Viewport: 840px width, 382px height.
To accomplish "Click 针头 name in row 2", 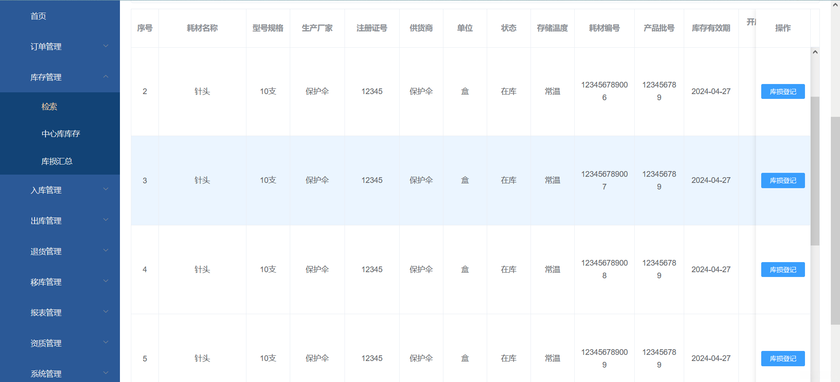I will click(202, 91).
